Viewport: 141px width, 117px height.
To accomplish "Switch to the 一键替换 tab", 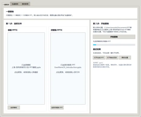I will click(x=6, y=5).
